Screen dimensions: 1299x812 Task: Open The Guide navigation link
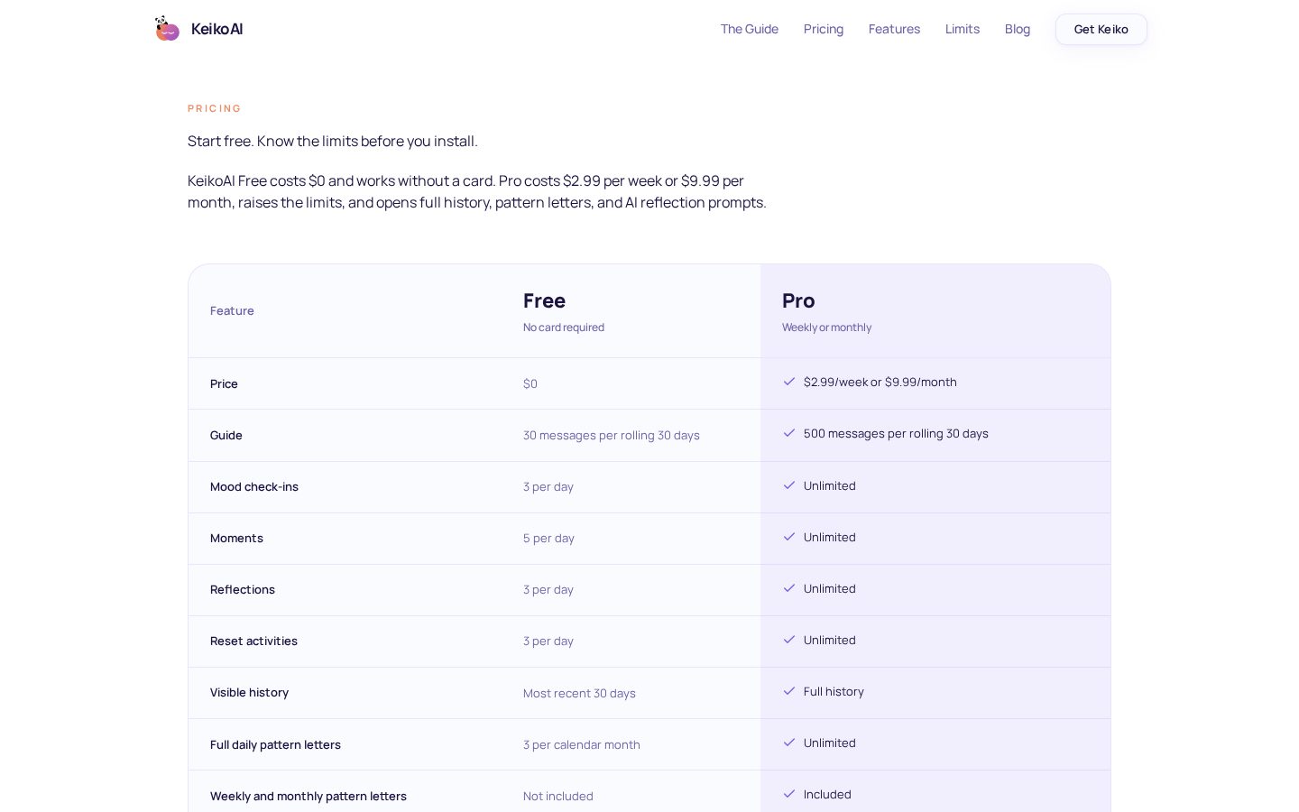point(750,29)
